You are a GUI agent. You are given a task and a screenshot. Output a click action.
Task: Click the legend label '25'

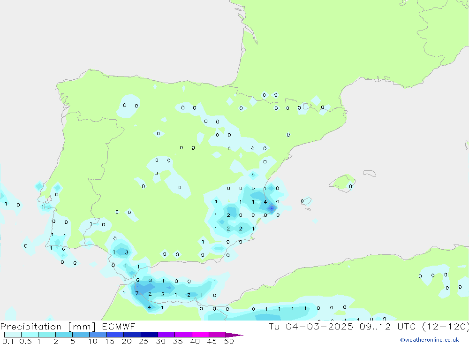coord(144,341)
